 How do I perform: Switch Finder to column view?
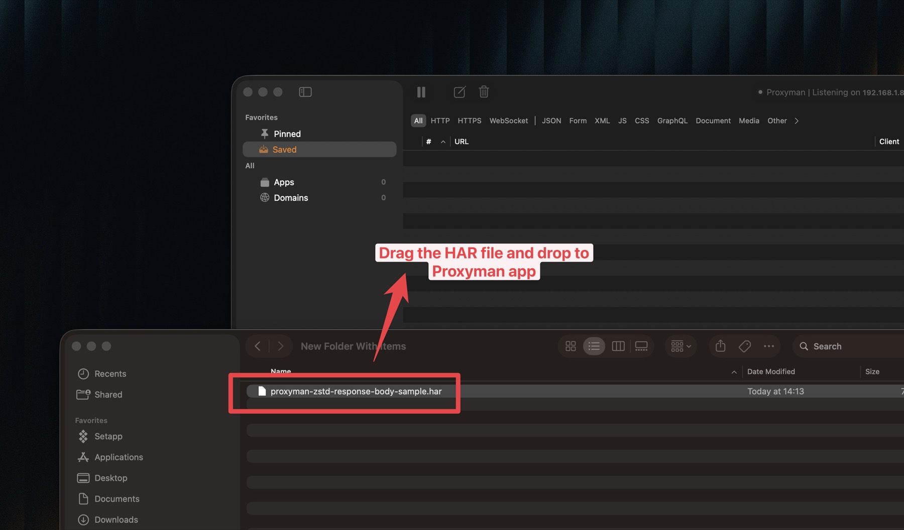tap(618, 346)
